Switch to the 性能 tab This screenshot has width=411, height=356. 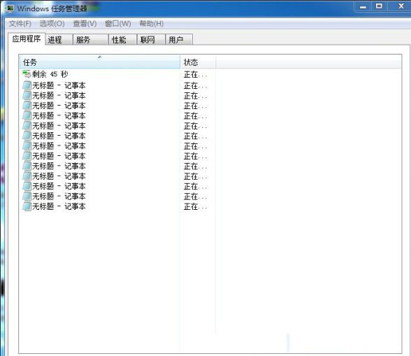coord(123,40)
